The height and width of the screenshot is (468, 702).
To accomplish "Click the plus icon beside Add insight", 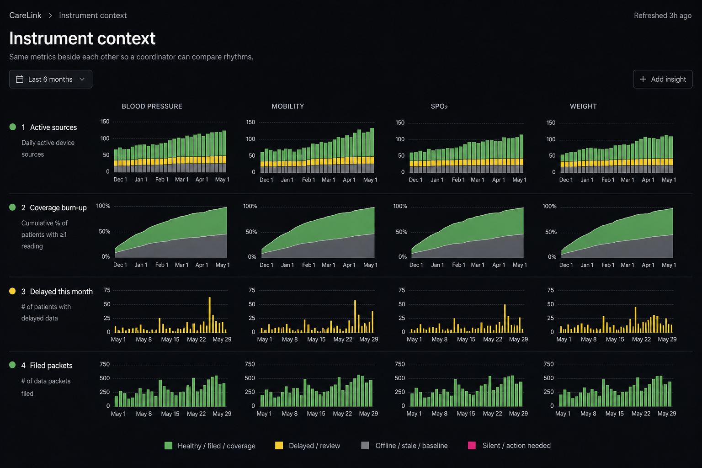I will (643, 79).
